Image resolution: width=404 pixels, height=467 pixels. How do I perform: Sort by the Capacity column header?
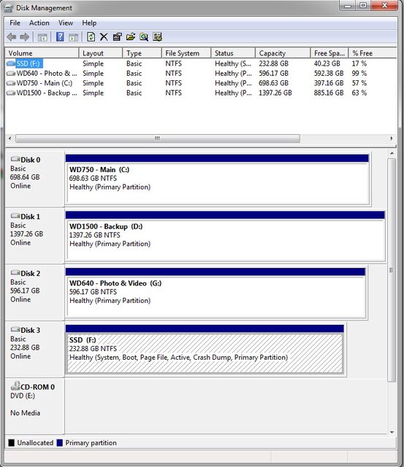point(283,53)
